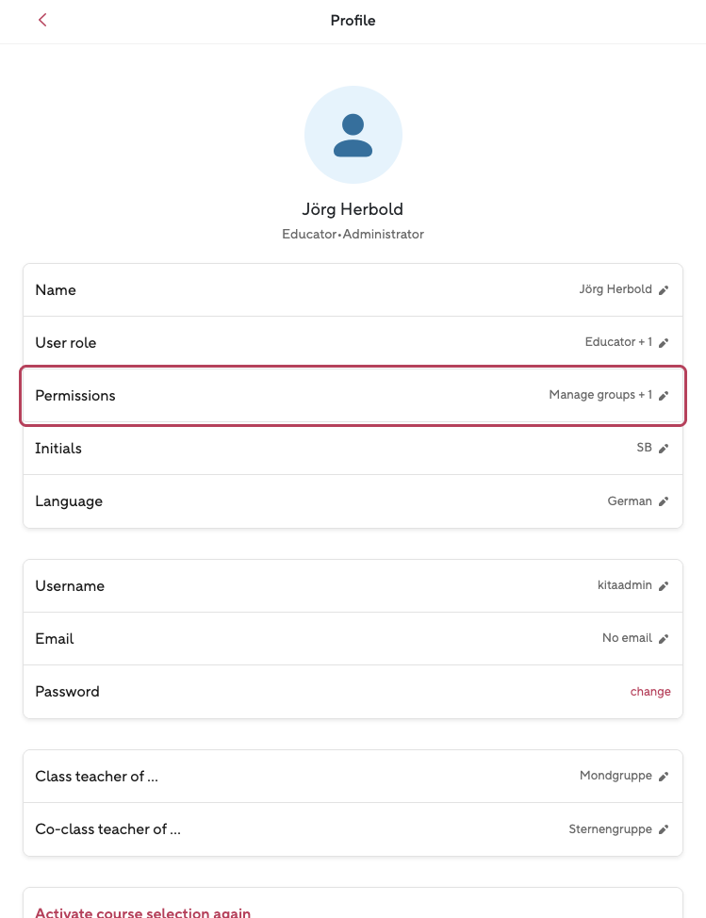
Task: Edit Sternengruppe co-class teacher pencil
Action: [x=664, y=829]
